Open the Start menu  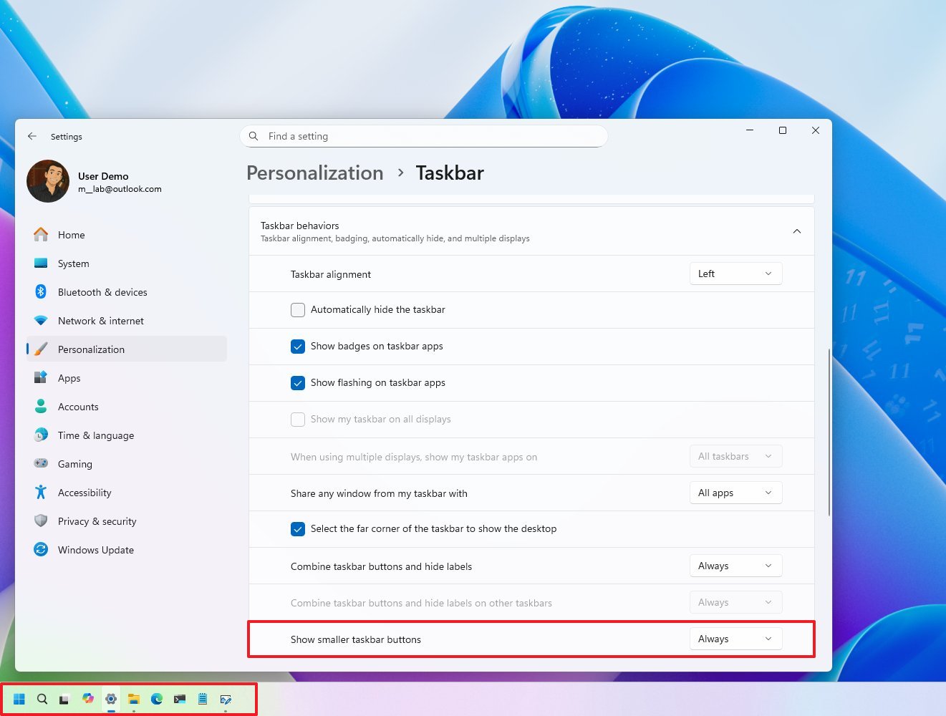click(19, 699)
